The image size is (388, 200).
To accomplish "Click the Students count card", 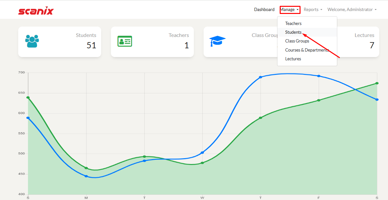I will pyautogui.click(x=60, y=42).
